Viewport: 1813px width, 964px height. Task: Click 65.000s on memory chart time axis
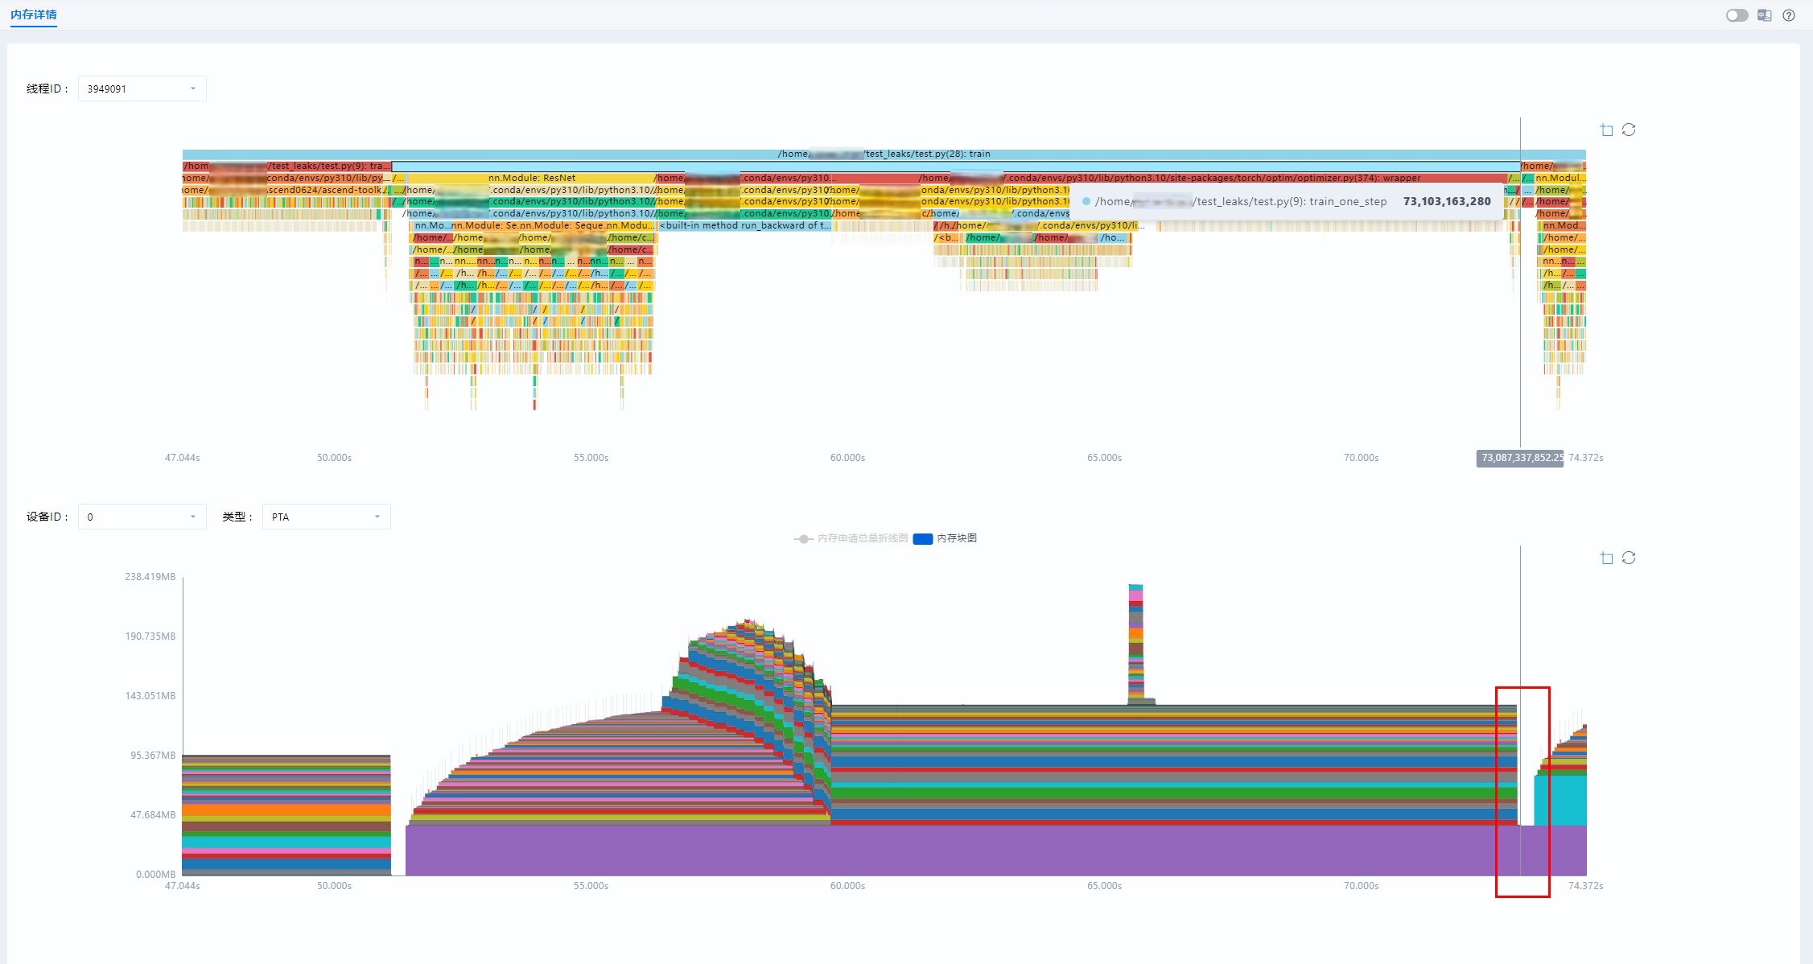[x=1104, y=886]
